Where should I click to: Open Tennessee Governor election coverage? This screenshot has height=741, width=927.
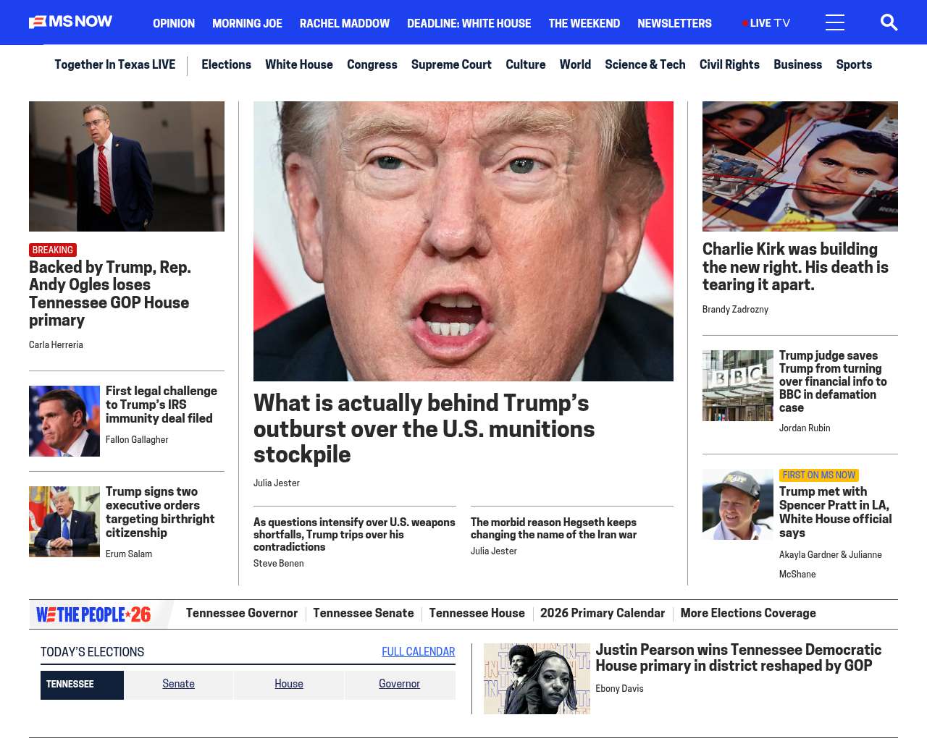click(242, 614)
